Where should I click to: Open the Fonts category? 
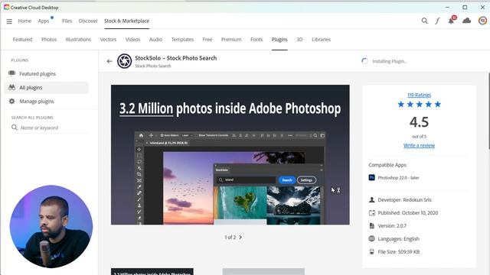[256, 39]
